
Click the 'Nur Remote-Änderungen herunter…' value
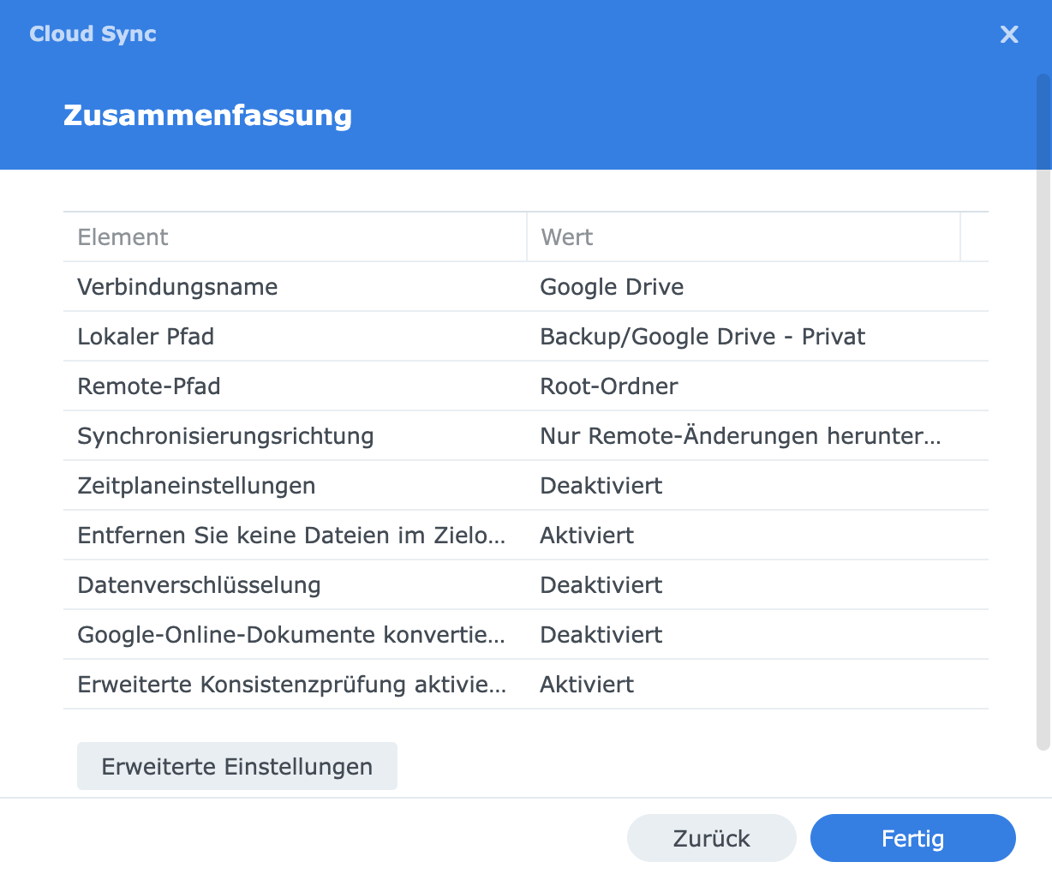(740, 436)
